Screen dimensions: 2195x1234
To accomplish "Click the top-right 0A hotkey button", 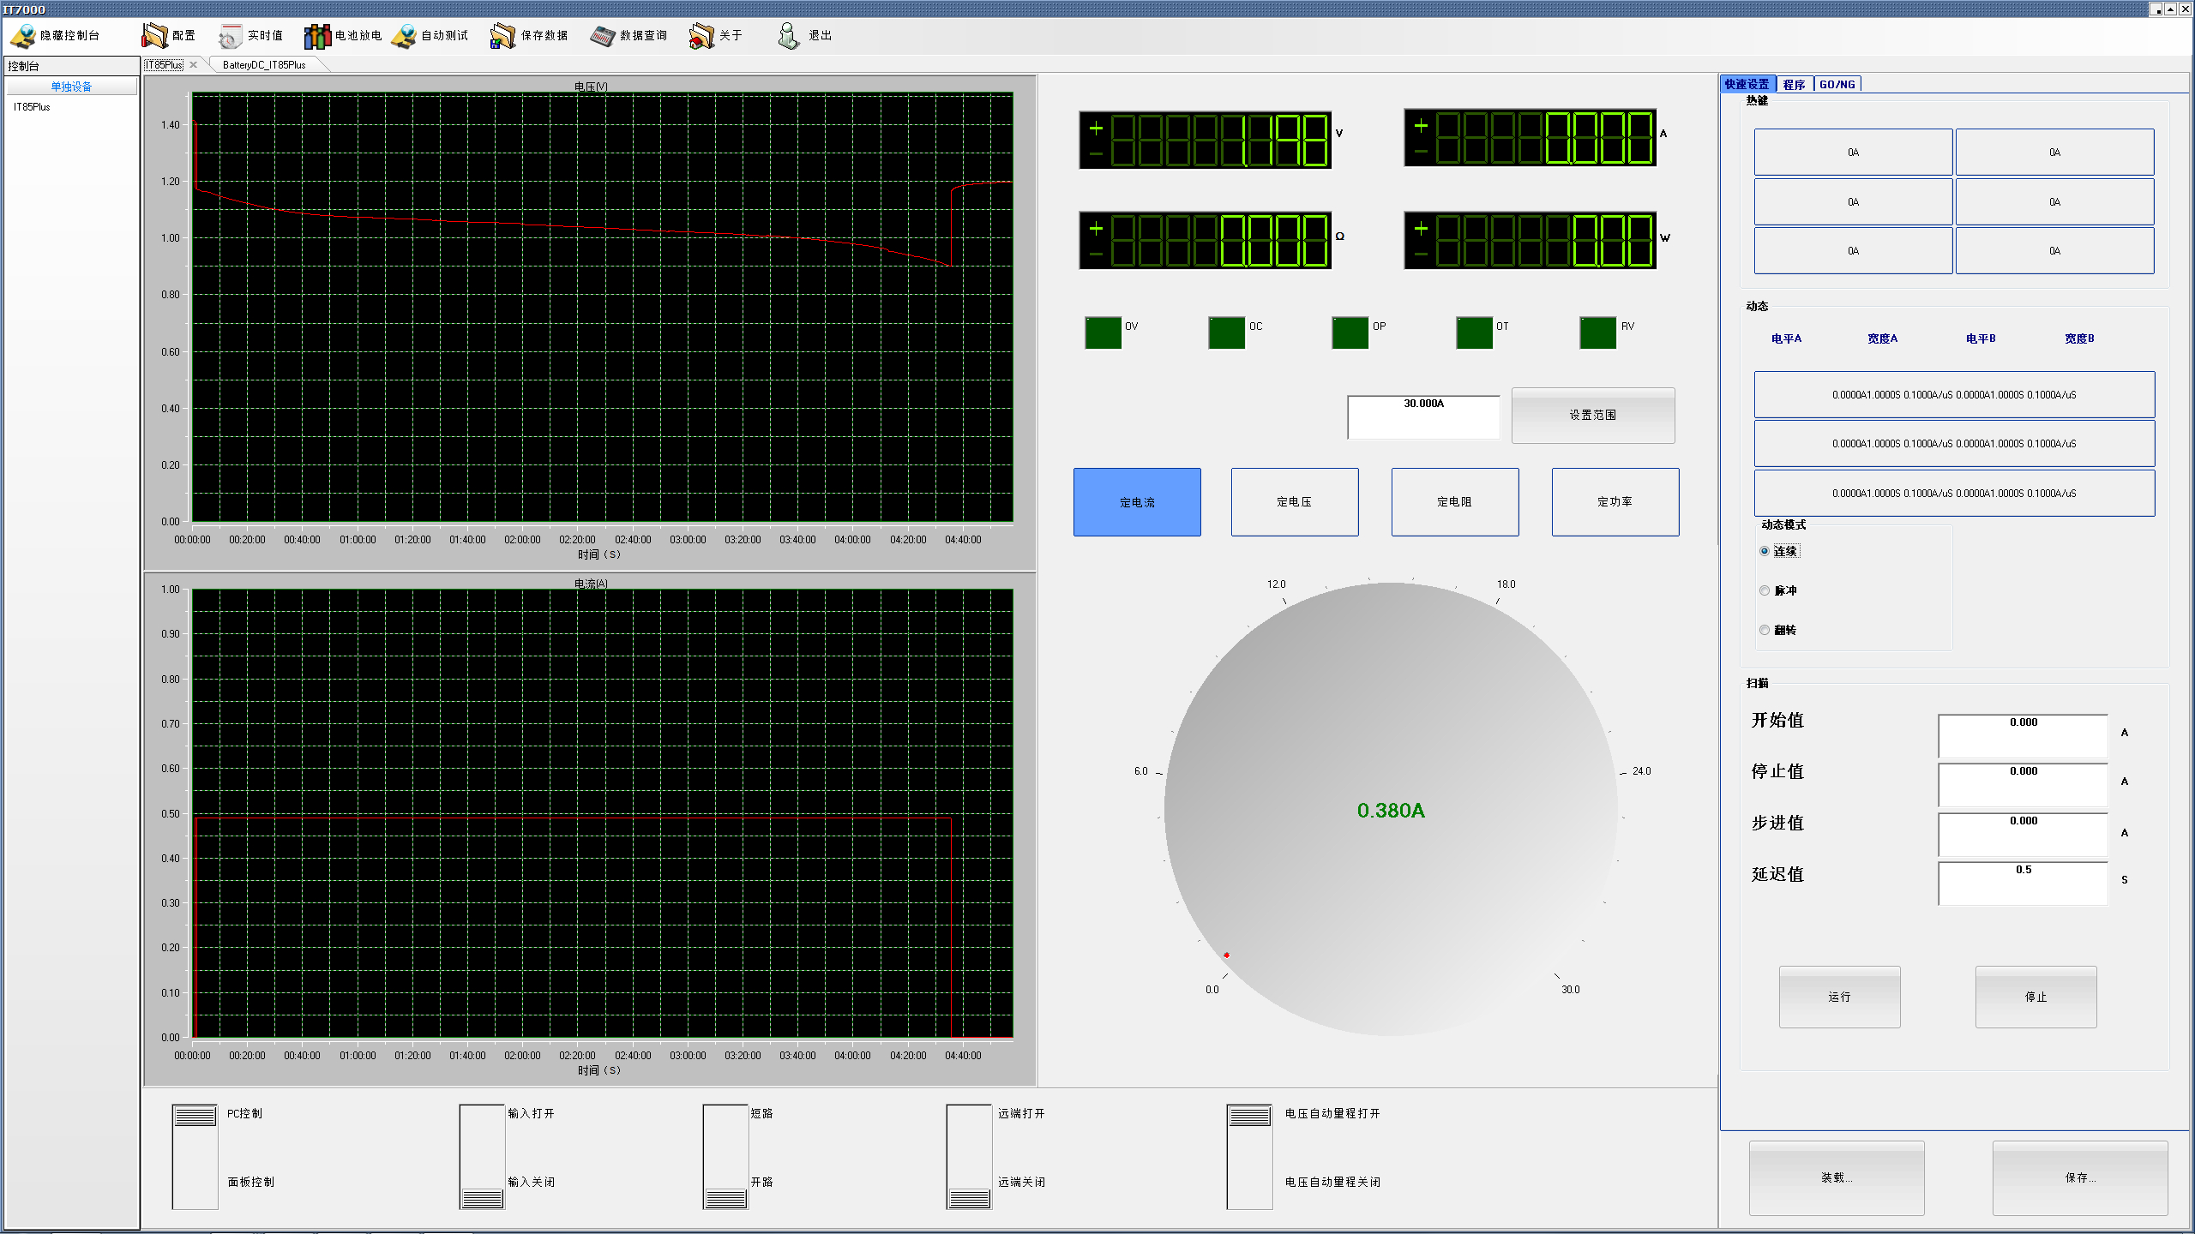I will pos(2054,153).
